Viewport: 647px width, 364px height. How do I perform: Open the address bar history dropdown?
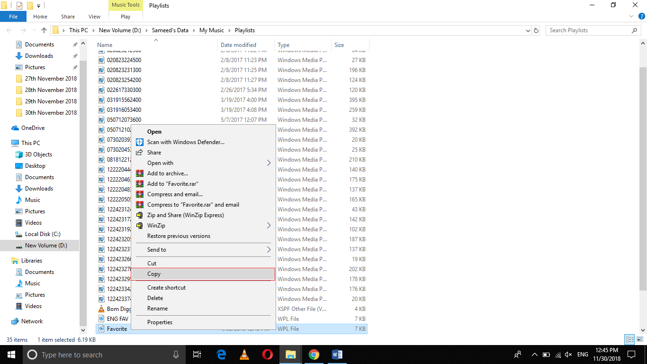(528, 30)
